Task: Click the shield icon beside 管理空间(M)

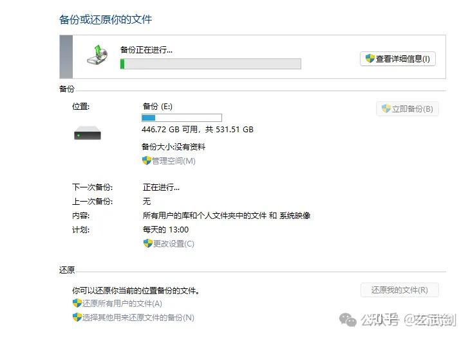Action: click(146, 161)
